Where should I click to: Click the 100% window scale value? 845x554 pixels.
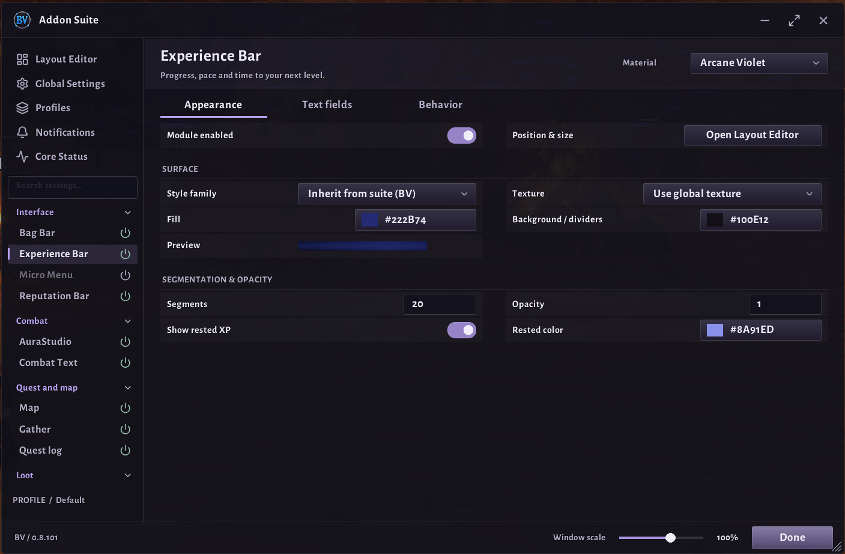[x=727, y=538]
